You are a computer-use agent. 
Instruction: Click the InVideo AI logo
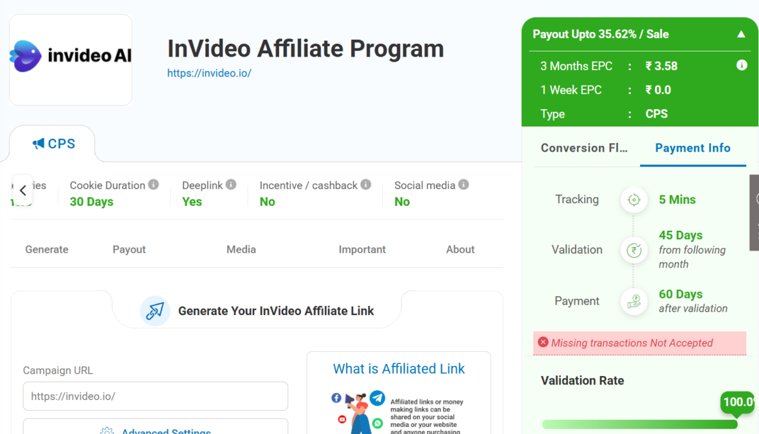pos(71,57)
